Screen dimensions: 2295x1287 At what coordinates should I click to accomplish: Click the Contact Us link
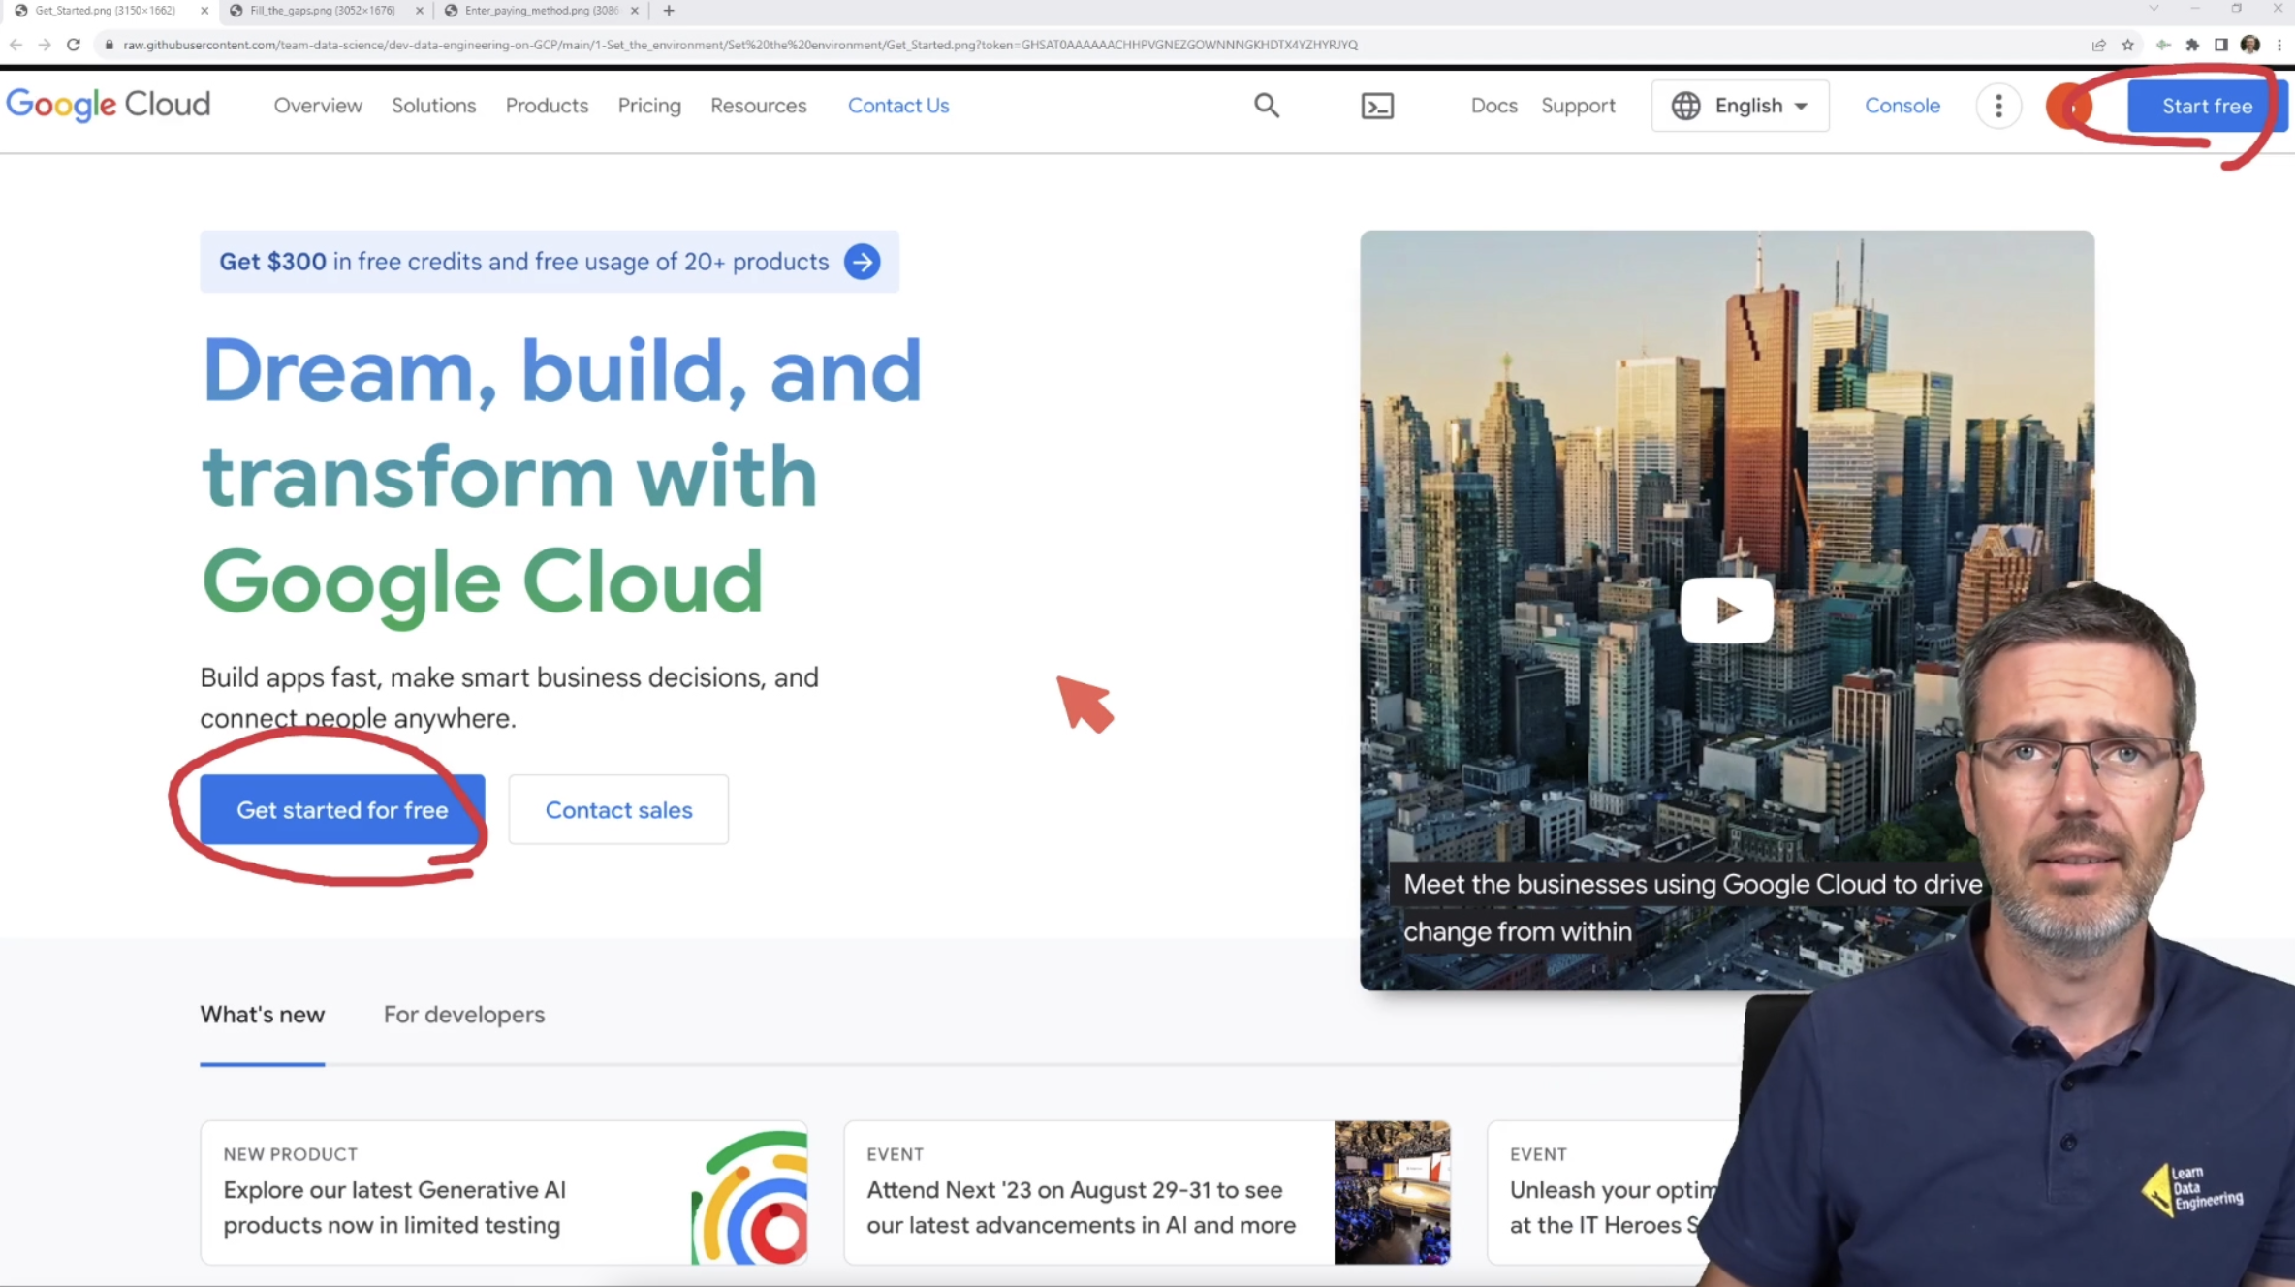pyautogui.click(x=898, y=106)
